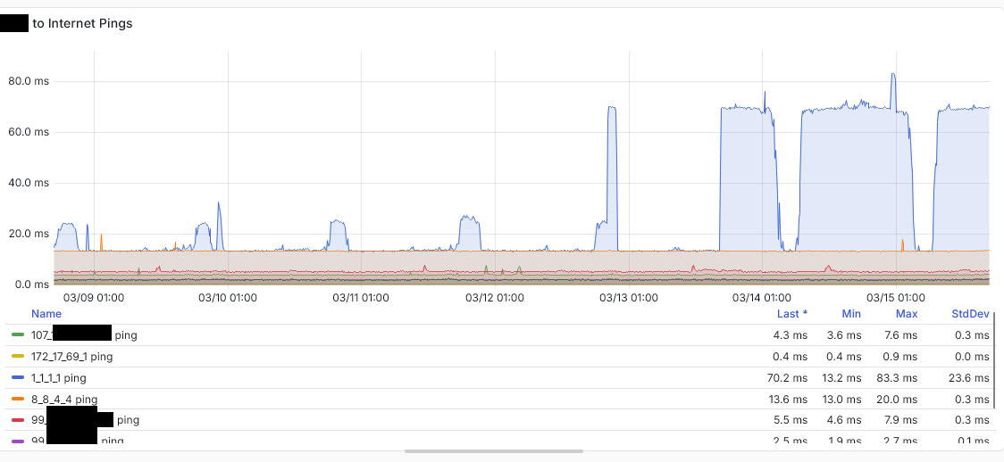1004x462 pixels.
Task: Click green color swatch of the 107 ping series
Action: click(x=18, y=334)
